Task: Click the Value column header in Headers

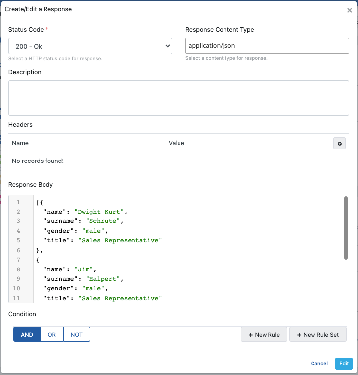Action: coord(176,143)
